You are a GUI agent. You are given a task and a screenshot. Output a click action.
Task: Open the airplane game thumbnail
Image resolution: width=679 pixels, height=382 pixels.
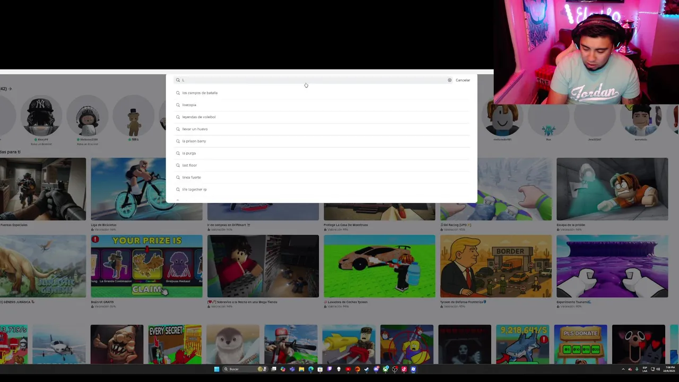59,344
